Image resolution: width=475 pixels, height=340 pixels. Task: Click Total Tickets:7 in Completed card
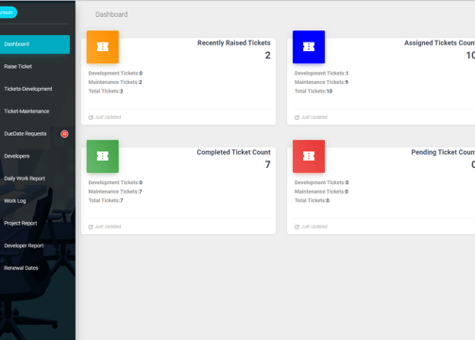106,200
